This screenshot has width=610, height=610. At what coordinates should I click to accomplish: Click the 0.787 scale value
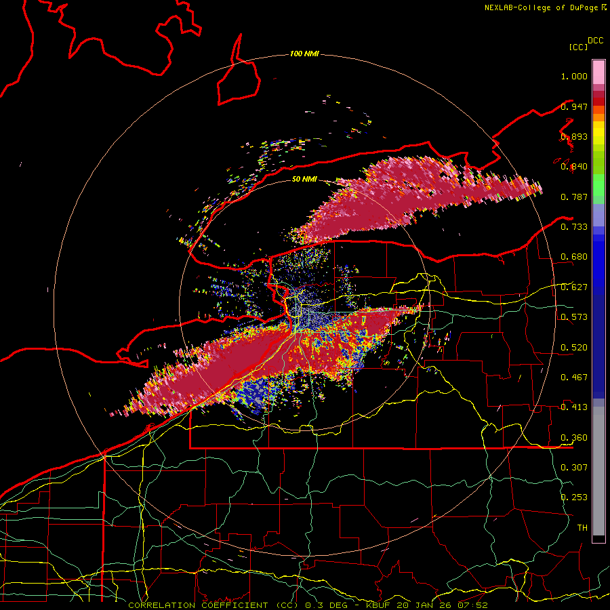[x=574, y=197]
